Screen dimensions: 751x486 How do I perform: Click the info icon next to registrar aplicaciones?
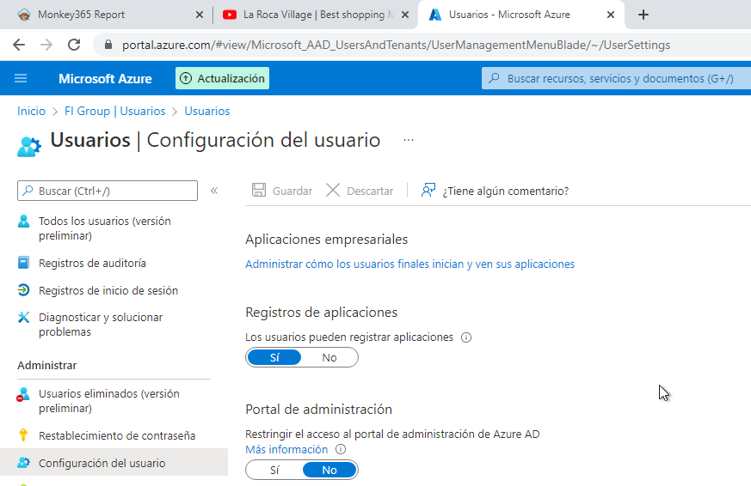click(466, 337)
